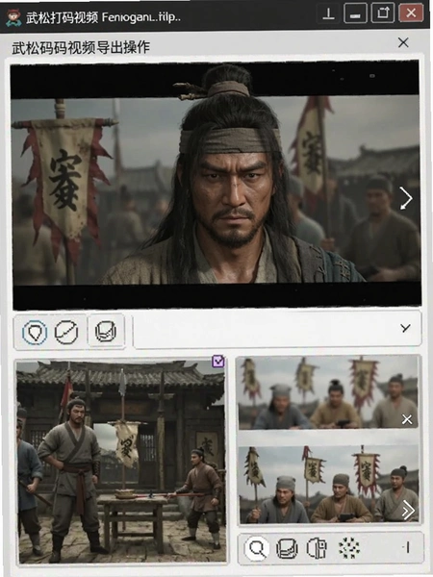Select the upper banner crowd thumbnail

pyautogui.click(x=328, y=392)
